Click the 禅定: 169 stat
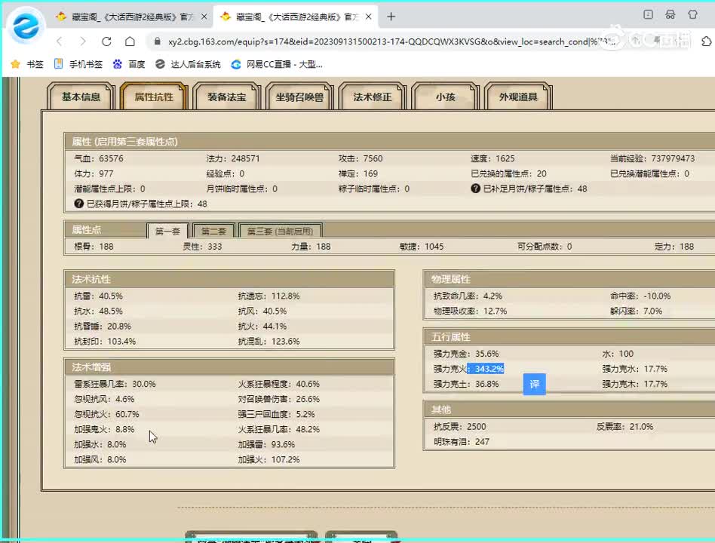The height and width of the screenshot is (543, 715). point(358,173)
